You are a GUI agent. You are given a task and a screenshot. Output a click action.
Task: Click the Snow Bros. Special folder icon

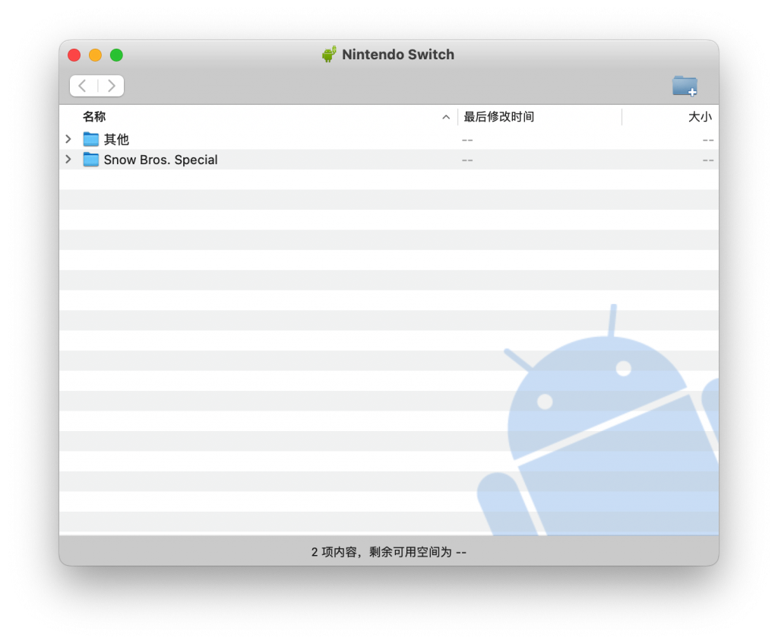pos(91,160)
